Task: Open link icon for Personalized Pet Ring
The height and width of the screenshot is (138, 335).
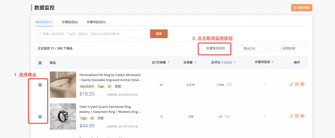Action: pyautogui.click(x=291, y=84)
